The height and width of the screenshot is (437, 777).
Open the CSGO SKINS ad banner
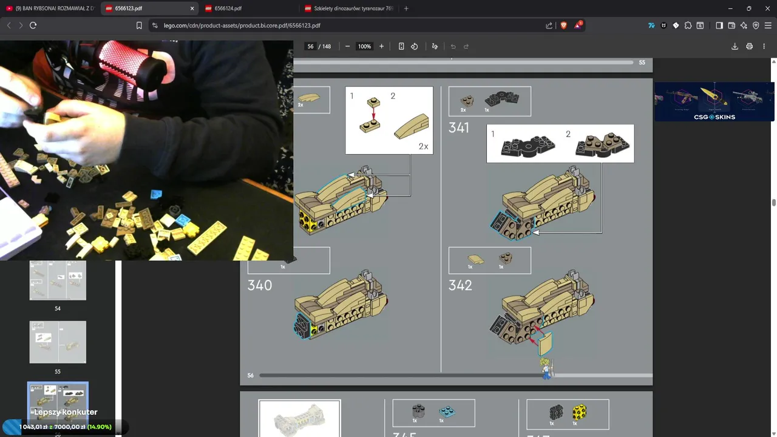[x=714, y=101]
